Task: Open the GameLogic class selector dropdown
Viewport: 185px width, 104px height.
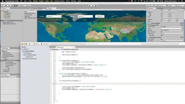Action: coord(55,49)
